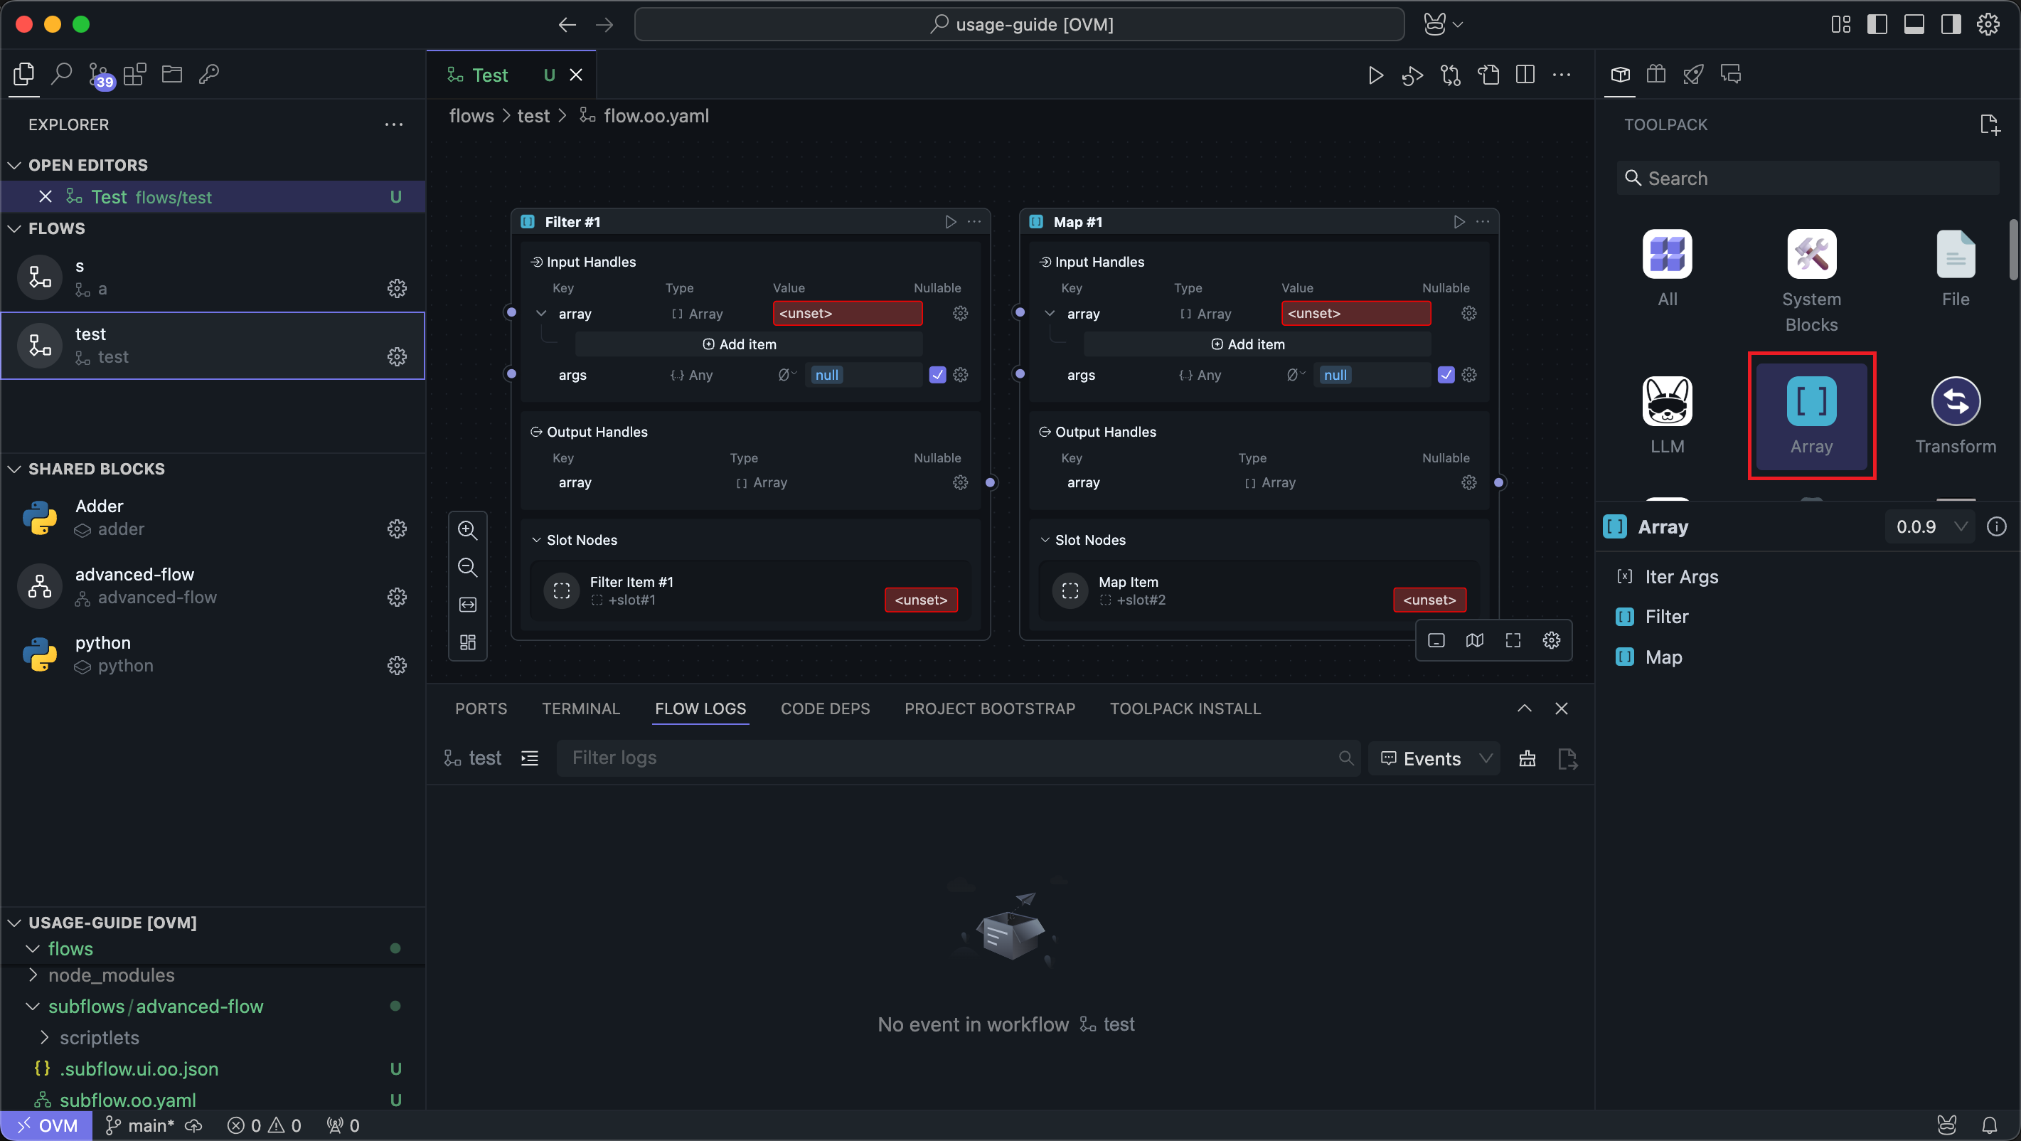Uncheck nullable for Filter #1 args
Viewport: 2021px width, 1141px height.
[x=937, y=375]
